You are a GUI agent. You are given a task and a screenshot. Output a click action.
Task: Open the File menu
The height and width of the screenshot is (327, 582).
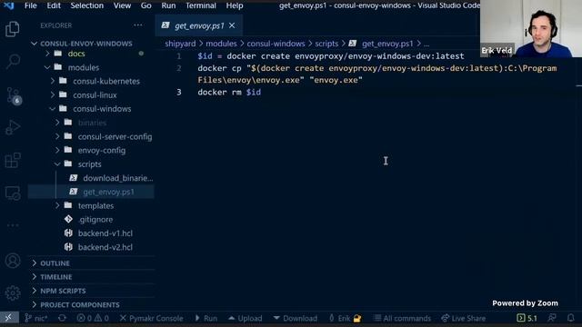coord(30,5)
